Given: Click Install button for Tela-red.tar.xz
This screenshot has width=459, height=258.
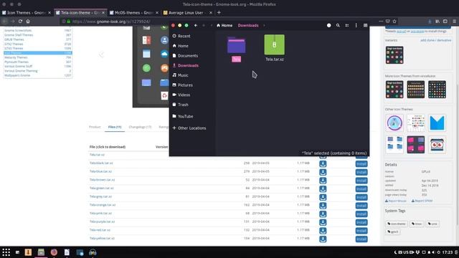Looking at the screenshot, I should 361,231.
